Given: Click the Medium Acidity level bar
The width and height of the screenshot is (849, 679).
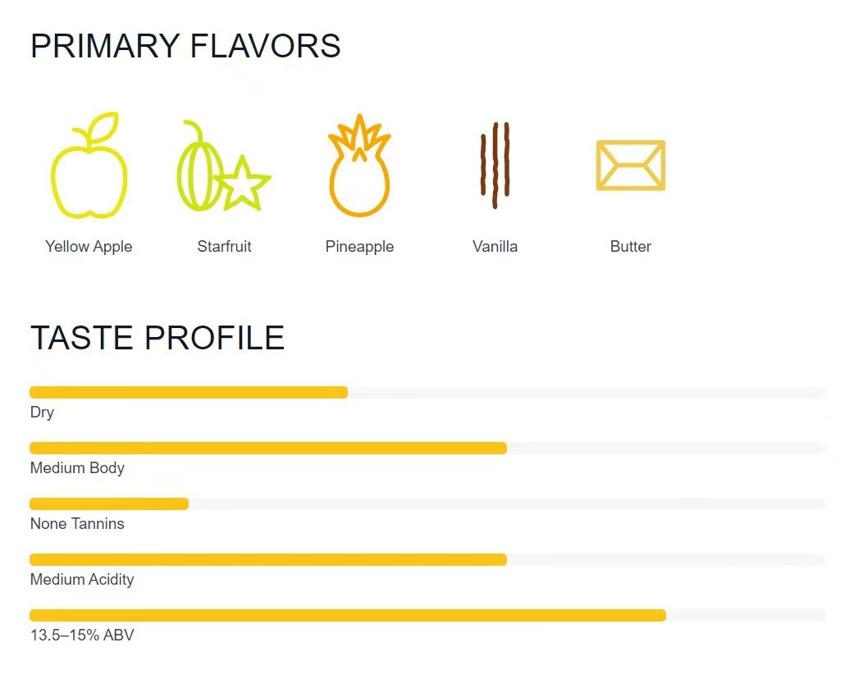Looking at the screenshot, I should point(427,559).
